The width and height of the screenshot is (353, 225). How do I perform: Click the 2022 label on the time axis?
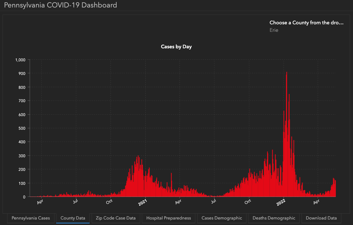[x=281, y=203]
